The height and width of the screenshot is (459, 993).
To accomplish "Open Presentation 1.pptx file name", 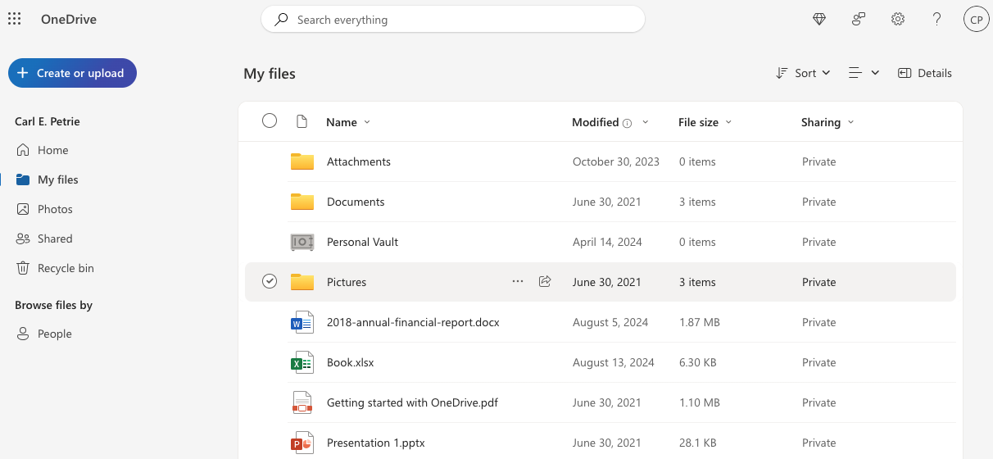I will (376, 443).
